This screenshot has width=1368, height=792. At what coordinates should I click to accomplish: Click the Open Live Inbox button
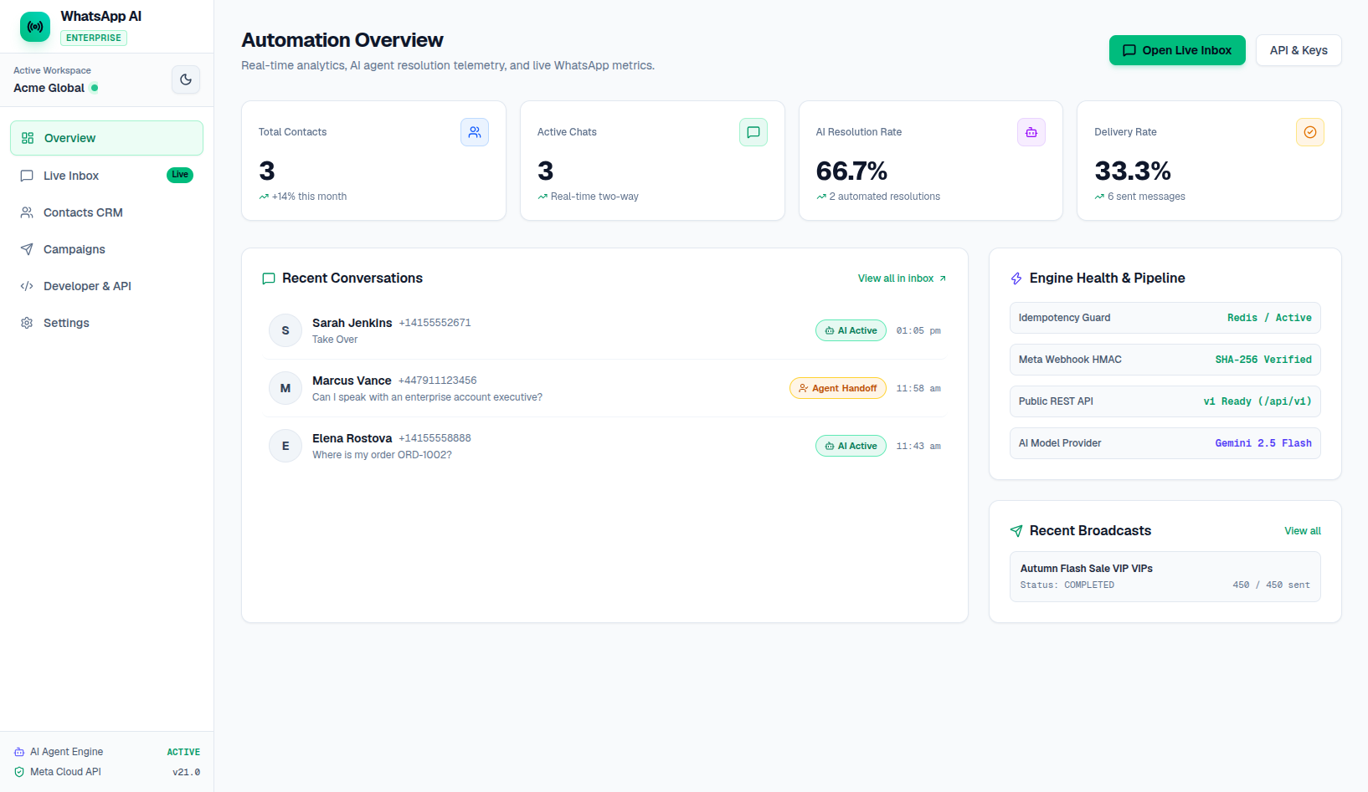click(x=1177, y=50)
